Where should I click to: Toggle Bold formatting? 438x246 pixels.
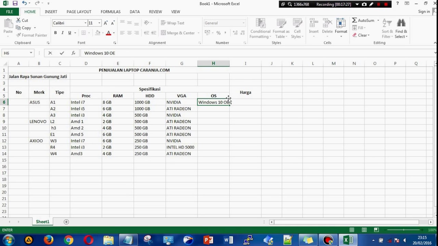[x=55, y=33]
